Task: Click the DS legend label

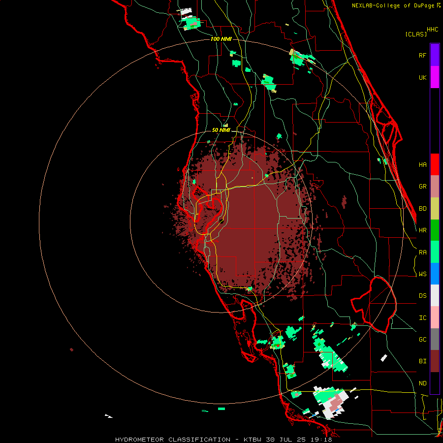Action: (x=422, y=296)
